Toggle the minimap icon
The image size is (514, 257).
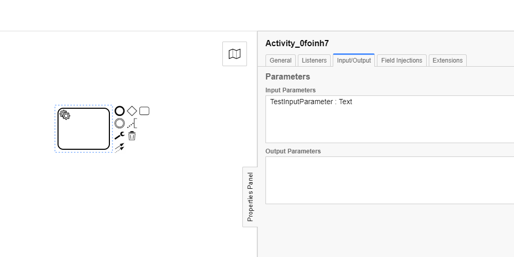coord(234,54)
